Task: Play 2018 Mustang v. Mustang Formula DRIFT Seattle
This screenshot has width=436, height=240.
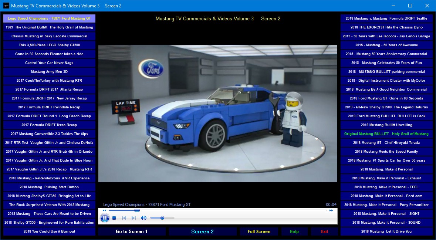Action: 386,18
